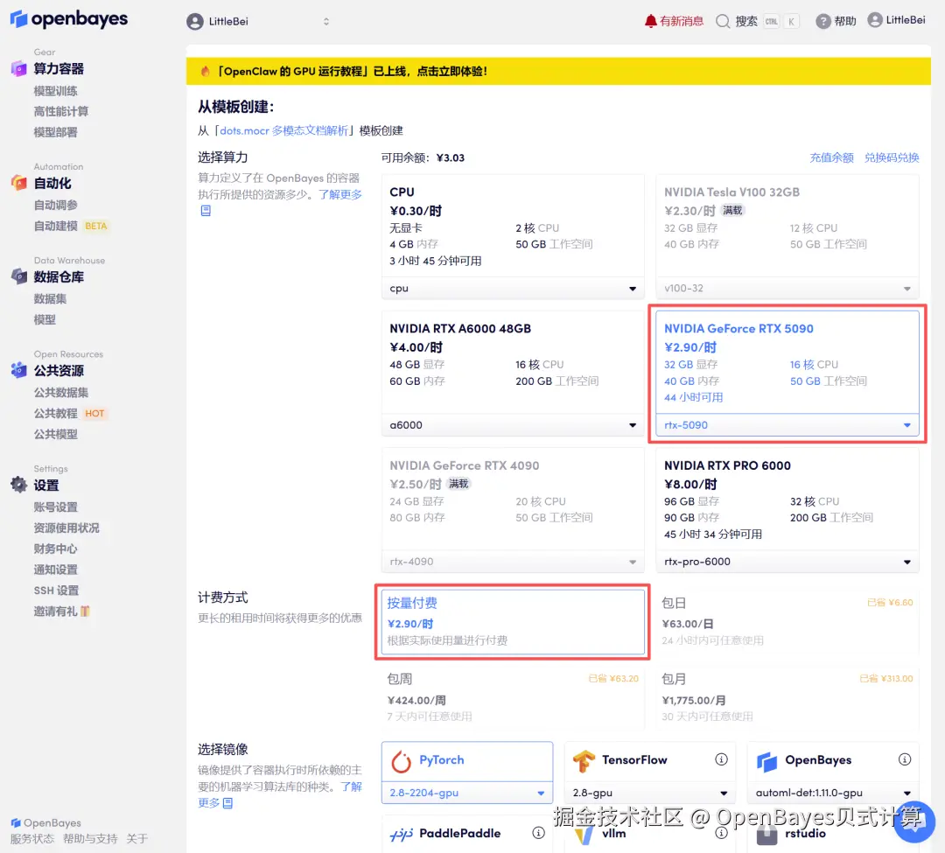Open the rtx-pro-6000 dropdown
945x853 pixels.
tap(787, 562)
